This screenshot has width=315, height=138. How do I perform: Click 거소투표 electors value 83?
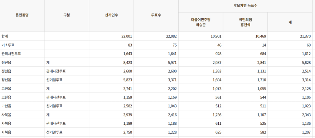[x=130, y=45]
